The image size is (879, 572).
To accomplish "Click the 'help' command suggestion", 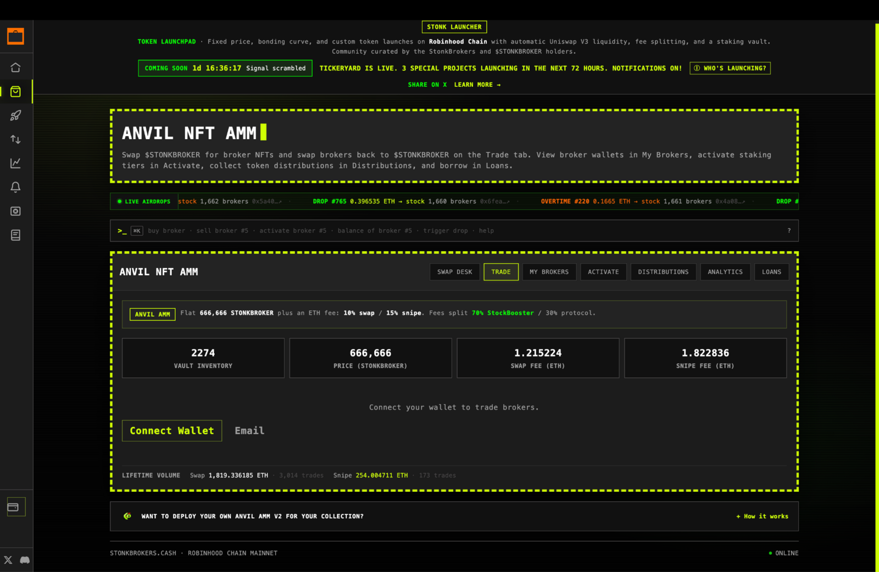I will (x=486, y=231).
